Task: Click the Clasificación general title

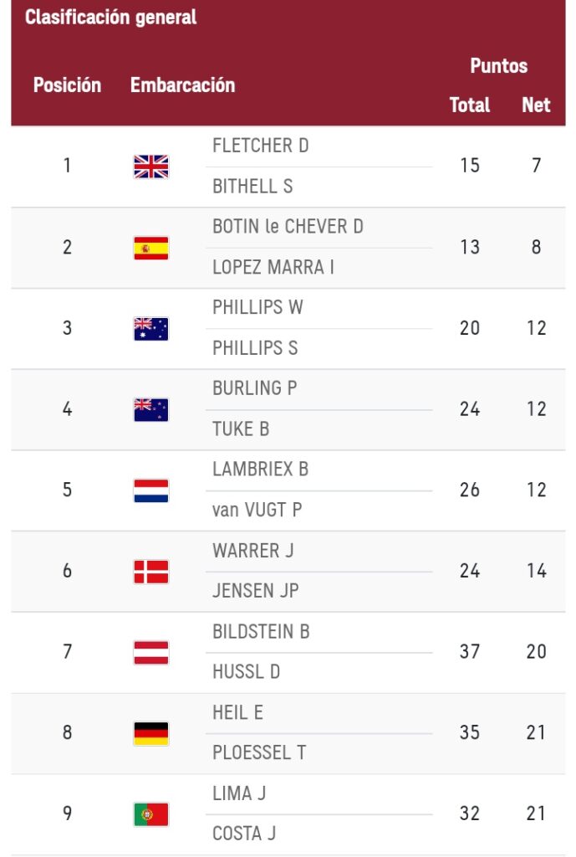Action: point(110,18)
